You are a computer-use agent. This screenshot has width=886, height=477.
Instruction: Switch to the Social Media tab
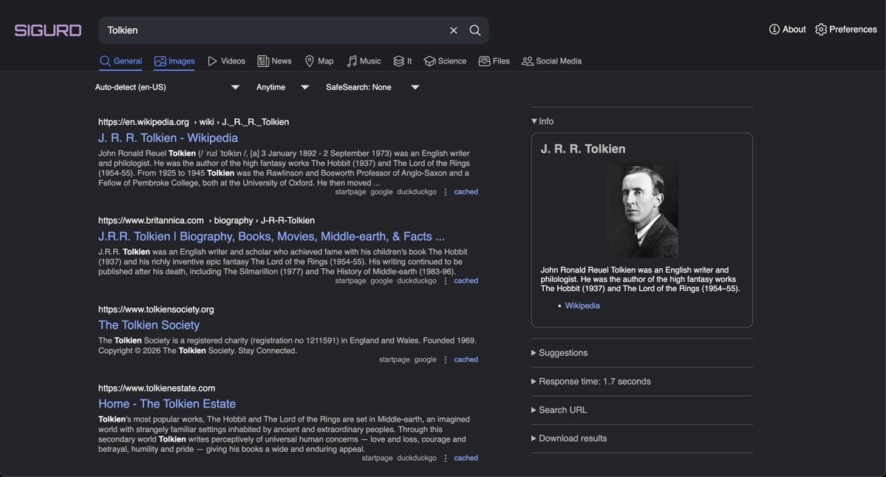[x=552, y=61]
